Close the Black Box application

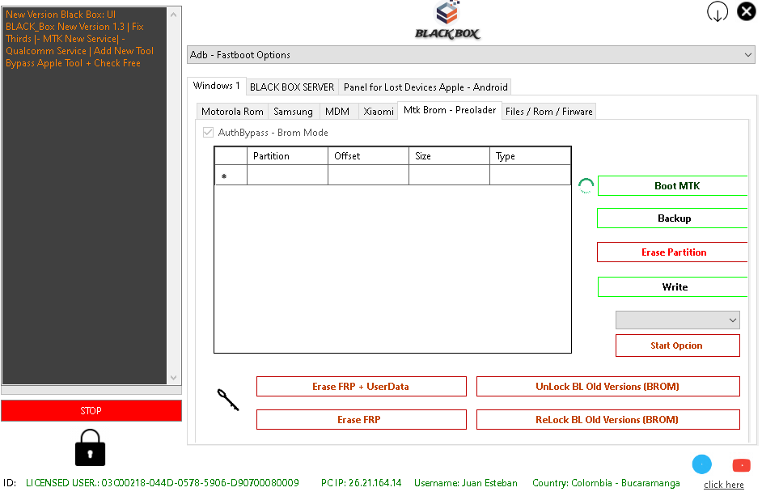[x=746, y=11]
